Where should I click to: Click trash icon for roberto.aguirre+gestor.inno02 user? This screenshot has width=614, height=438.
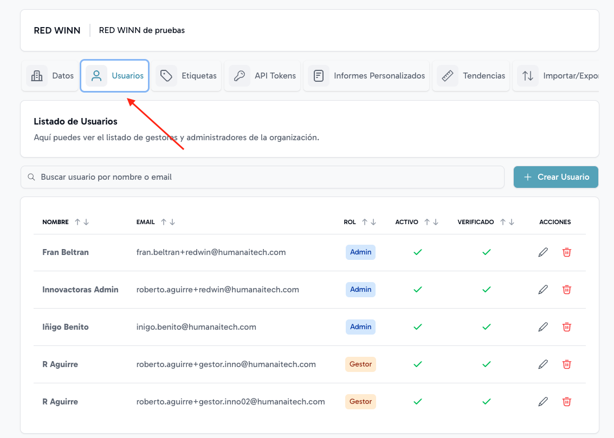tap(567, 402)
